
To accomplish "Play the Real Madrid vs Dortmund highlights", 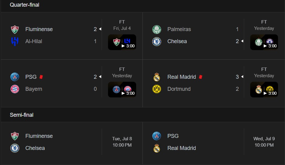I will (264, 90).
